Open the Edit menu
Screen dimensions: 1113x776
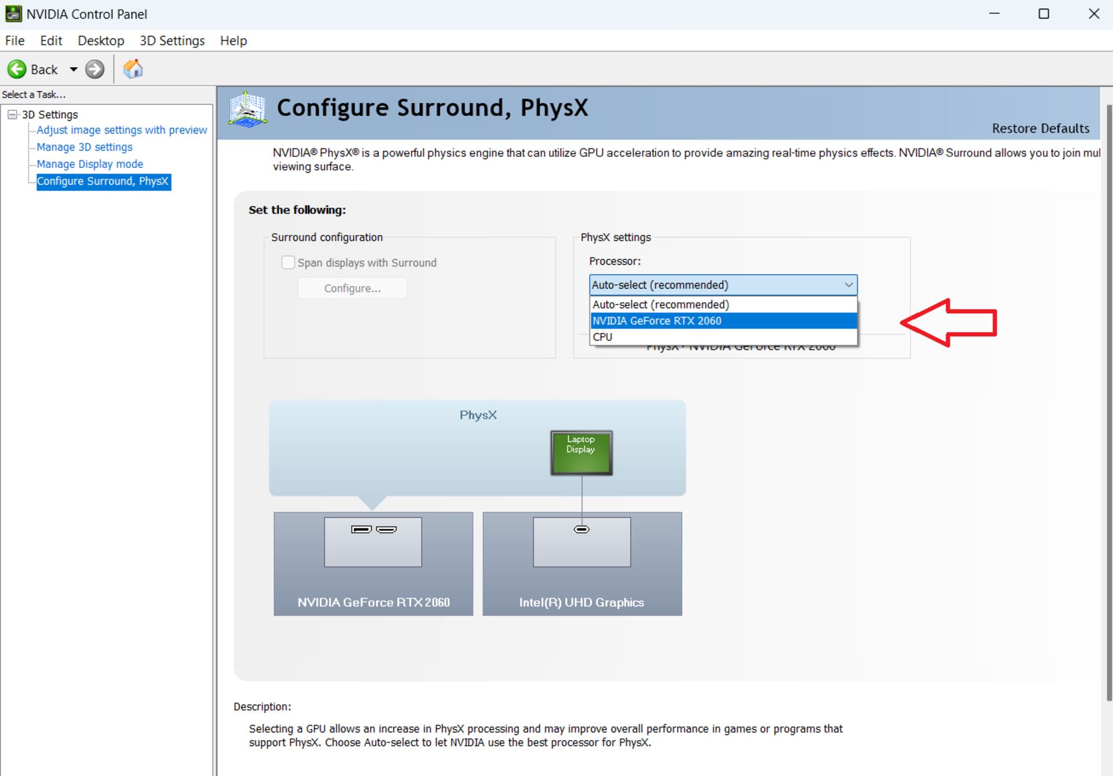tap(51, 41)
